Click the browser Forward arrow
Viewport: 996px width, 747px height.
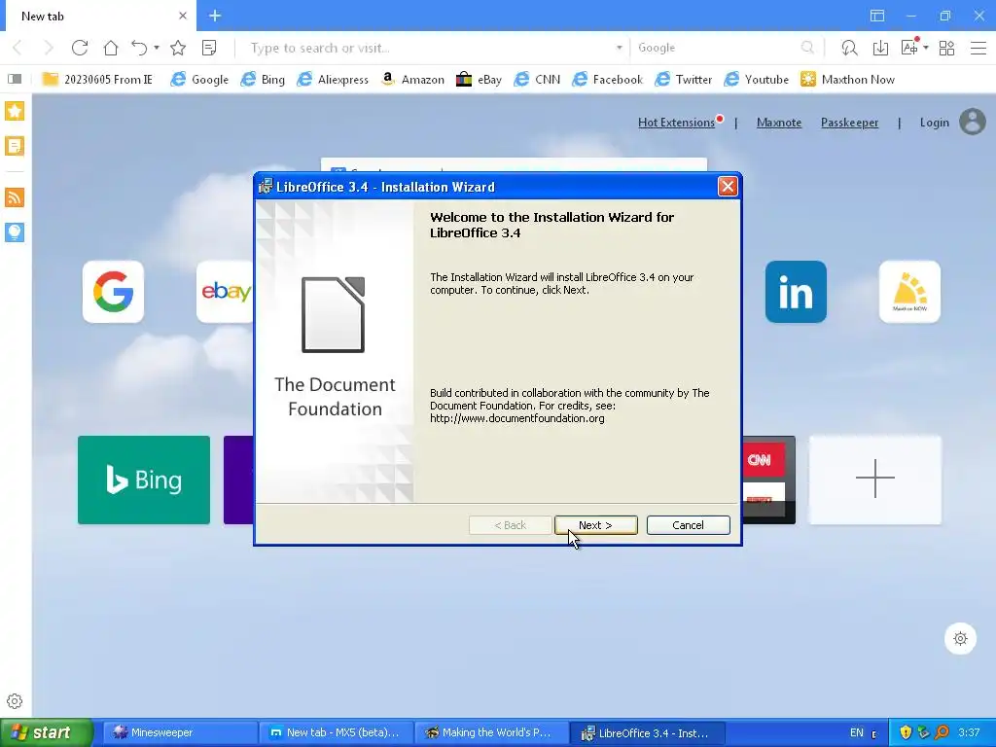(x=49, y=48)
